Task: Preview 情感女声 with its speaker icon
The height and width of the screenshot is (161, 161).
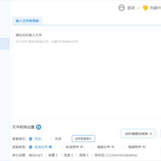Action: [x=113, y=147]
